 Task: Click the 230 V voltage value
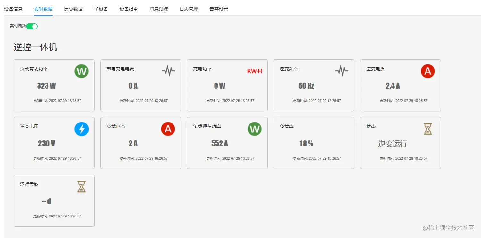pos(46,143)
